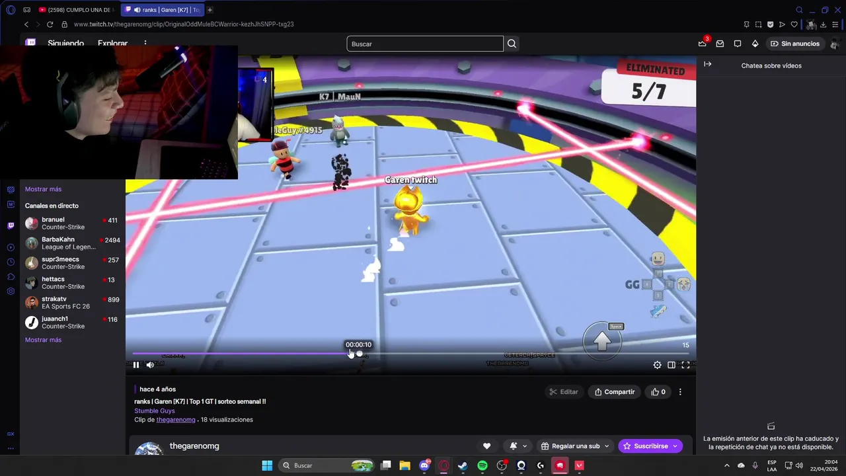This screenshot has height=476, width=846.
Task: Open the video player settings gear
Action: click(657, 365)
